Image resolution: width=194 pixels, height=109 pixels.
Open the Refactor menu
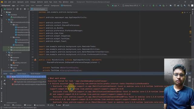tap(40, 2)
